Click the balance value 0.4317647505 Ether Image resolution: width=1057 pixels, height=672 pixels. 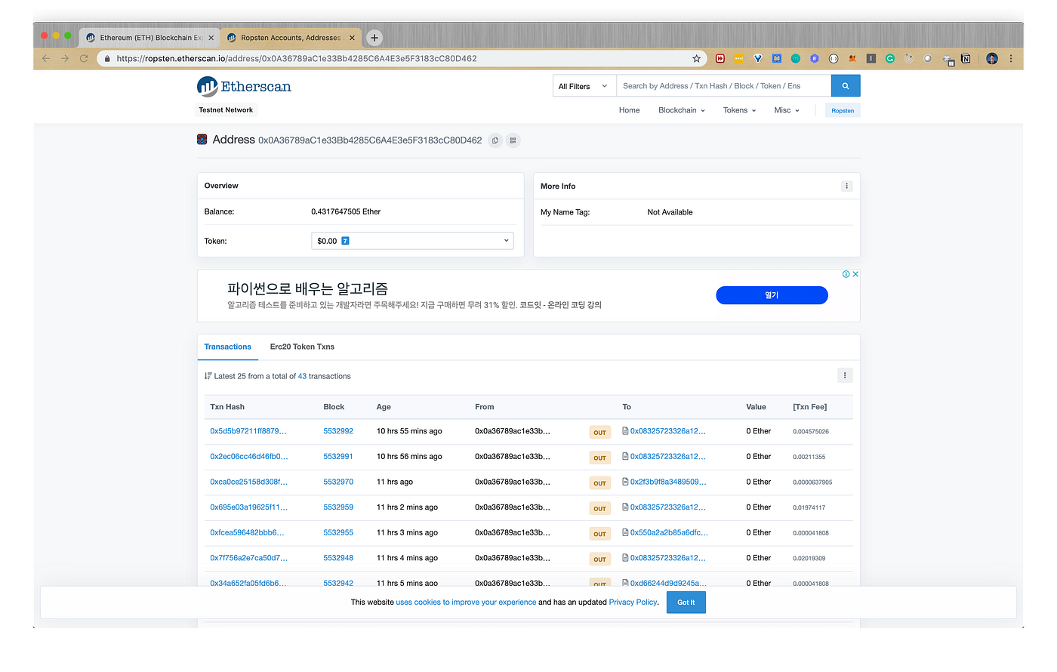coord(346,211)
